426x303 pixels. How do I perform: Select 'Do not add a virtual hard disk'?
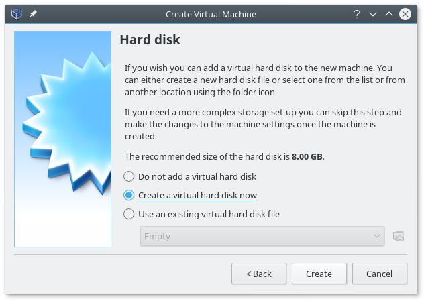coord(128,176)
